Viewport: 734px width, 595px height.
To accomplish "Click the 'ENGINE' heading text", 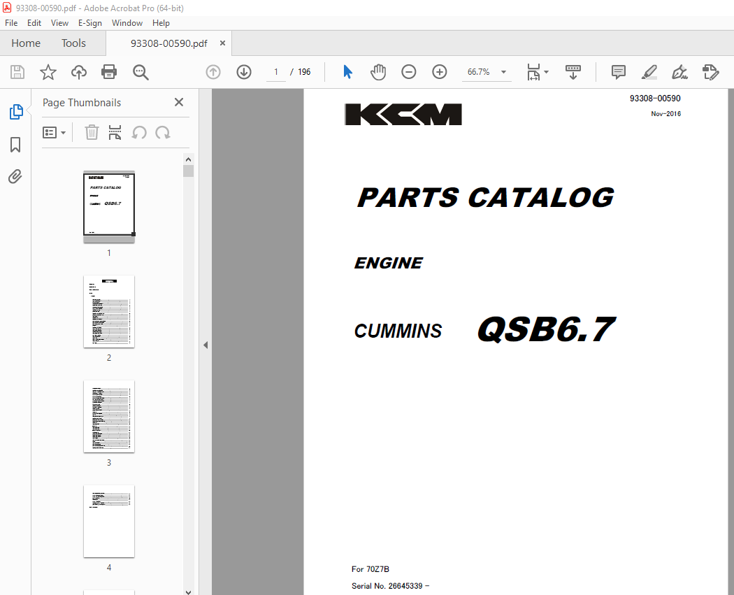I will coord(389,263).
